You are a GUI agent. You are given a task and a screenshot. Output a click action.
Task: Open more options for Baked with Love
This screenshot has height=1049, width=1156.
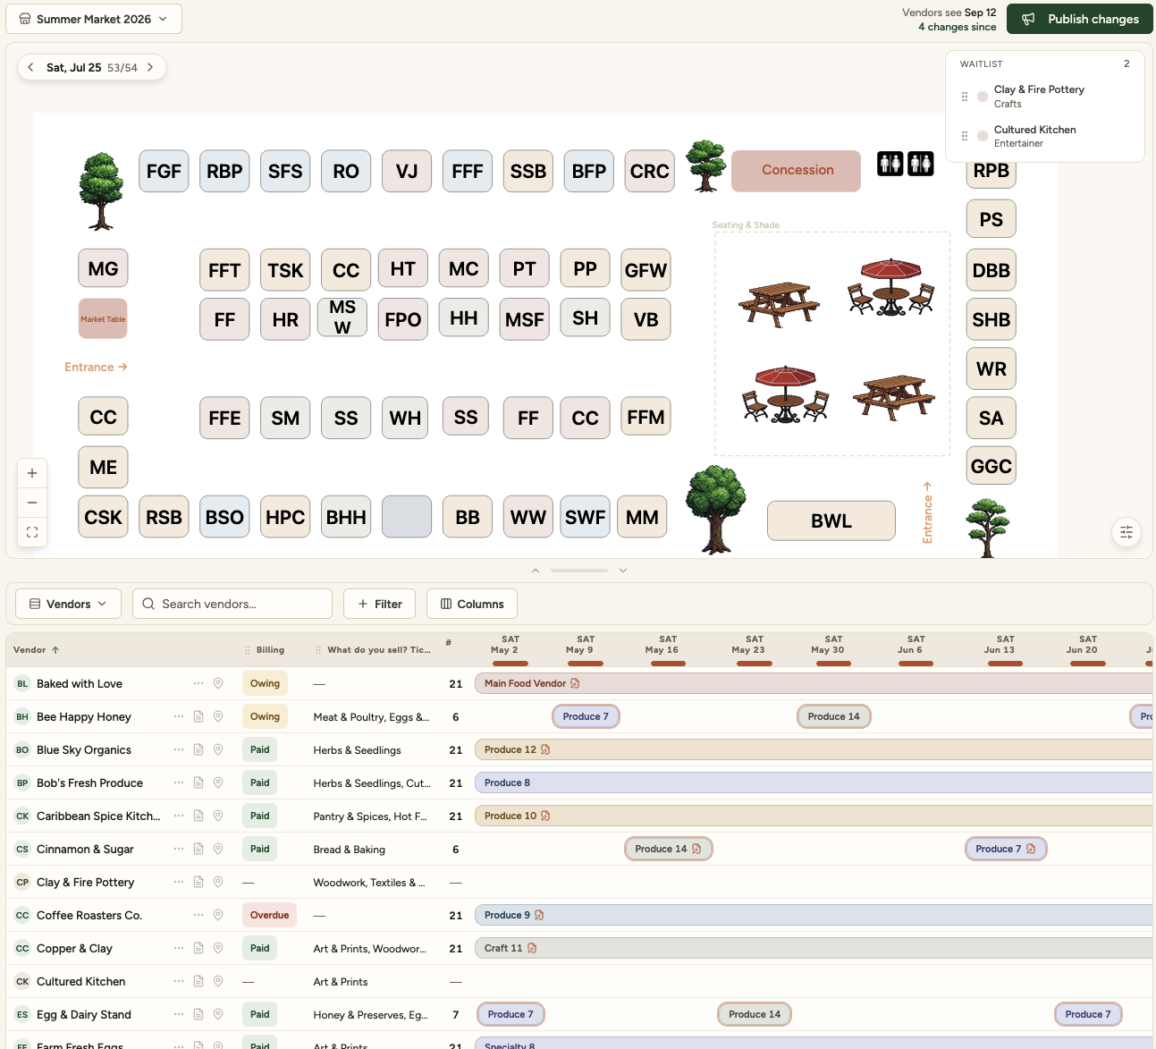tap(198, 683)
